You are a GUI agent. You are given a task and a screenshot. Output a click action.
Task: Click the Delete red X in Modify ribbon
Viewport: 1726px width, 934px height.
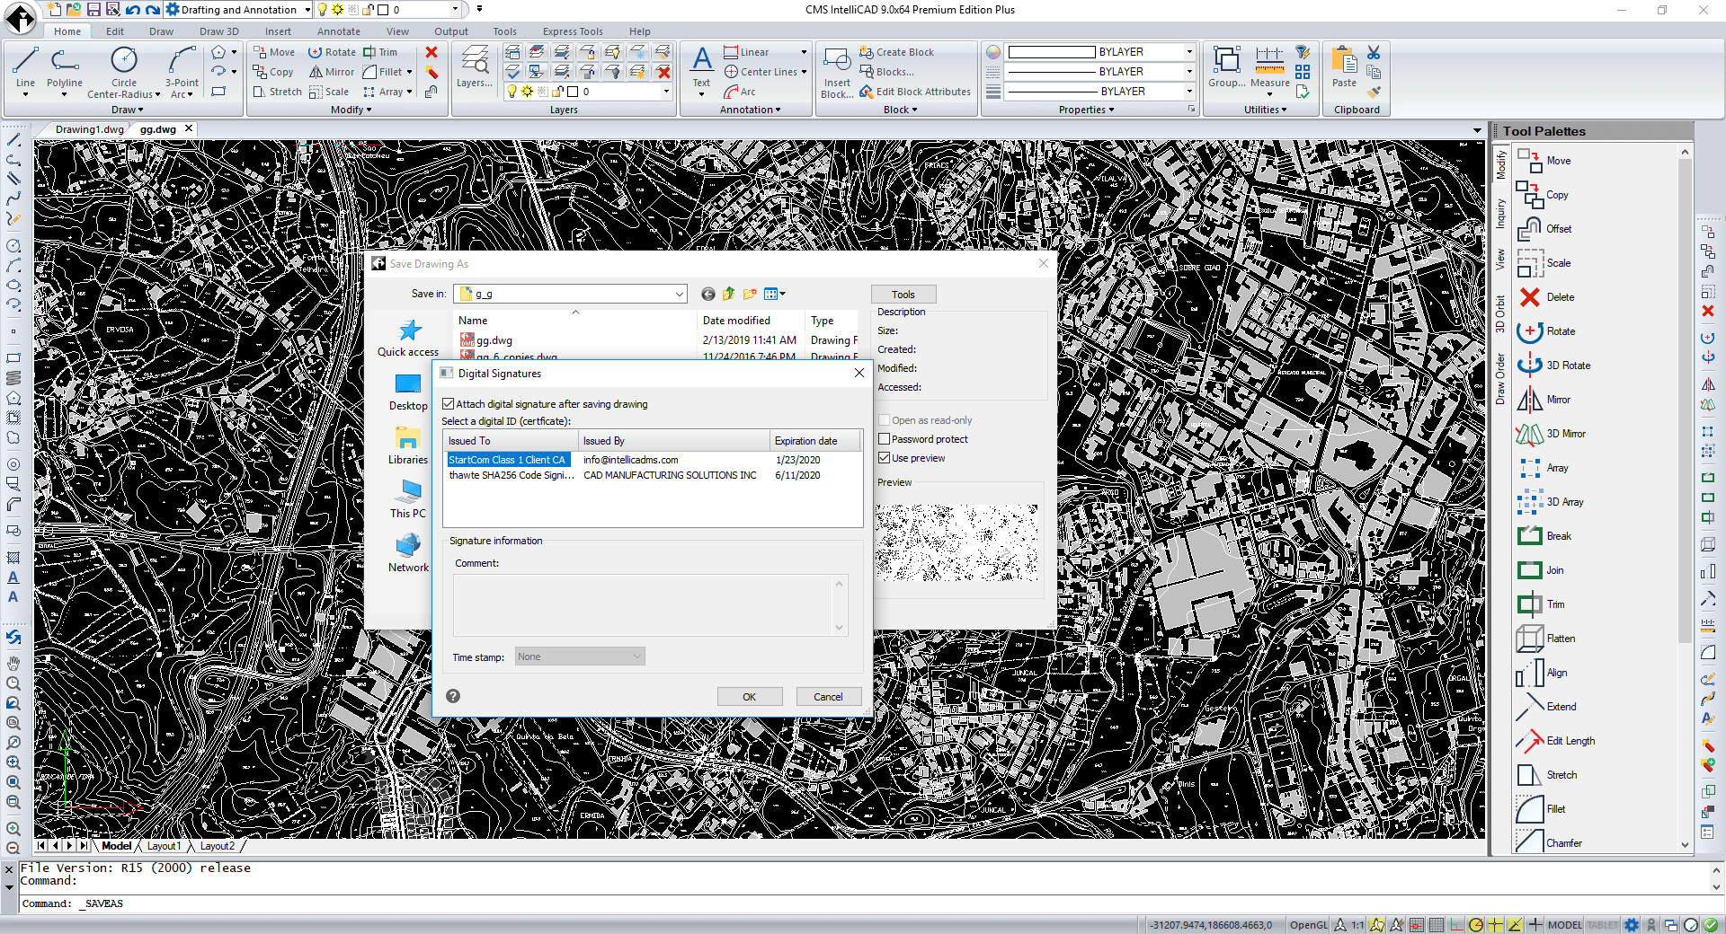coord(431,52)
